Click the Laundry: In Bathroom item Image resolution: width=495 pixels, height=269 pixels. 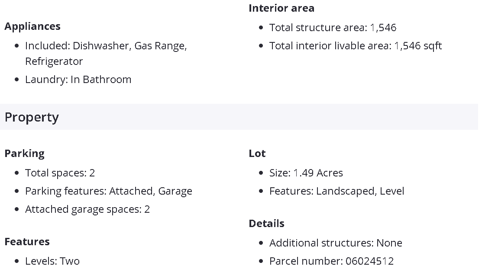pyautogui.click(x=78, y=80)
